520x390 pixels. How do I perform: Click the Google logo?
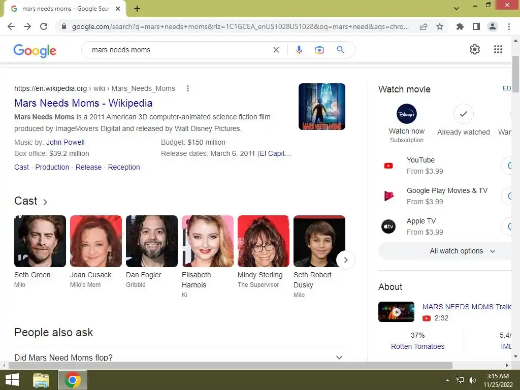[x=35, y=50]
